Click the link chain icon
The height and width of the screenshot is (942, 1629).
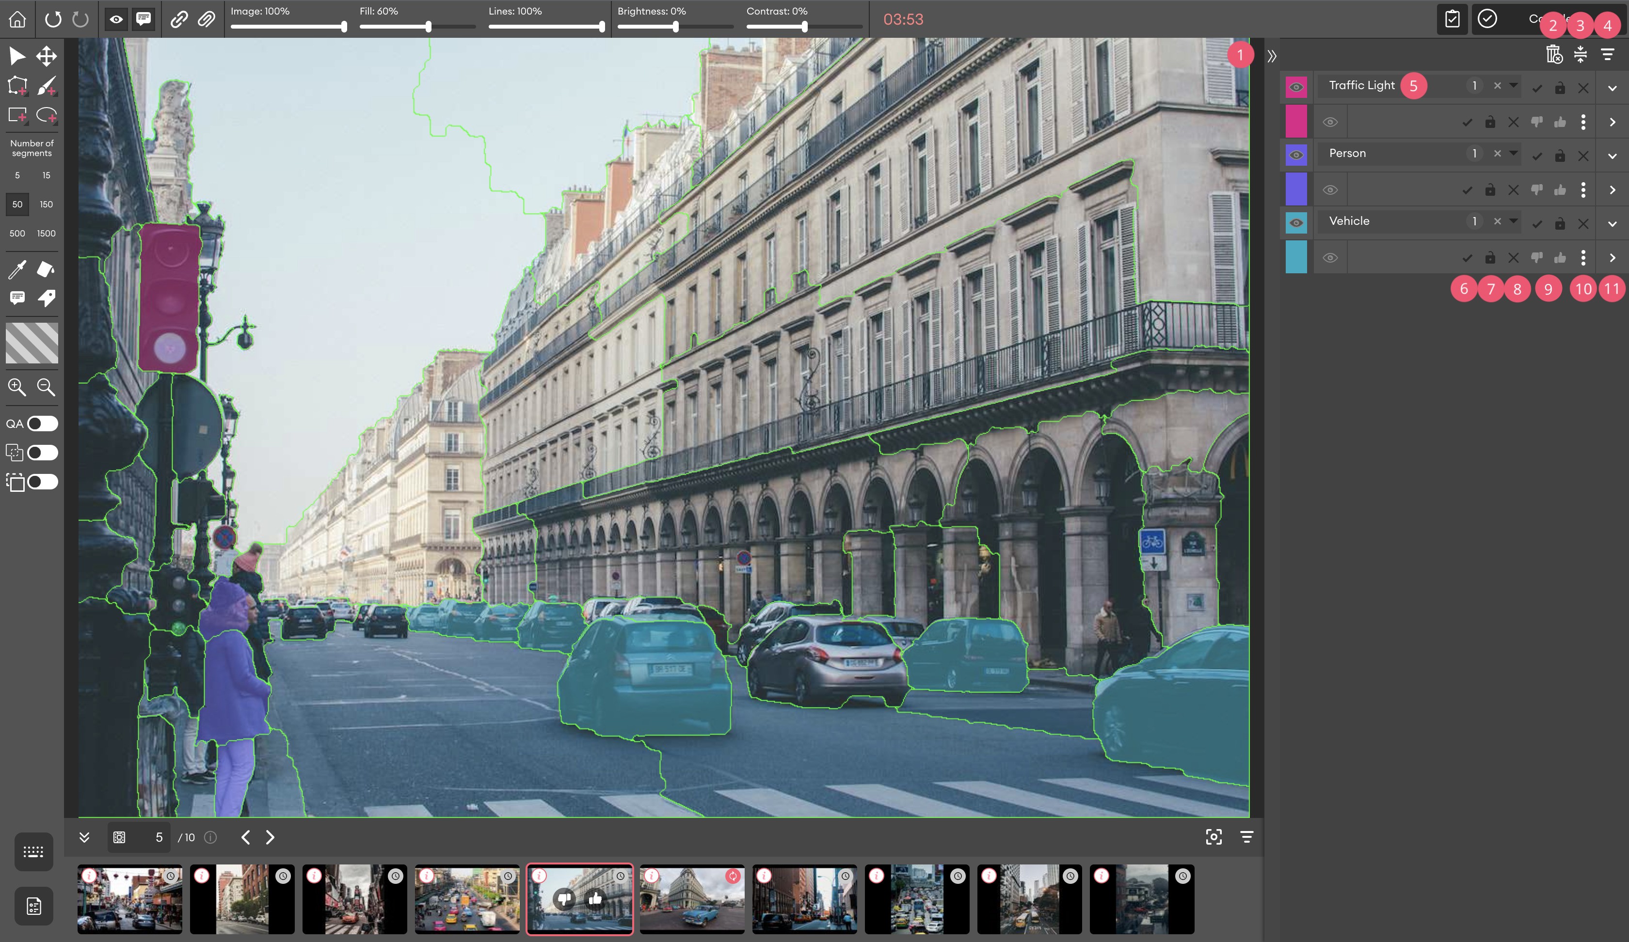(x=179, y=19)
